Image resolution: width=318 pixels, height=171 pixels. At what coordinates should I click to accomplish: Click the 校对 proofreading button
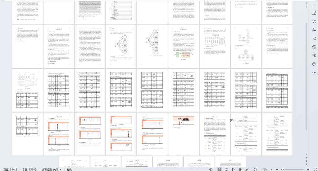coord(70,169)
